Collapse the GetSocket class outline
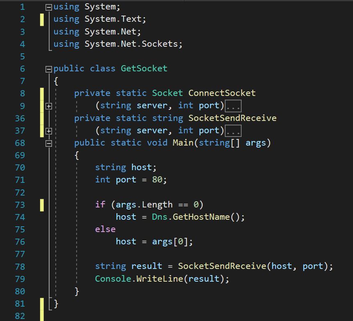This screenshot has width=353, height=321. [49, 69]
